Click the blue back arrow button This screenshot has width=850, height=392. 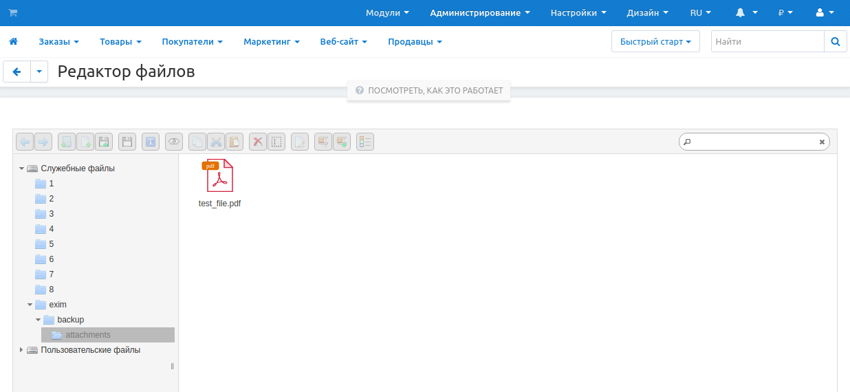17,72
